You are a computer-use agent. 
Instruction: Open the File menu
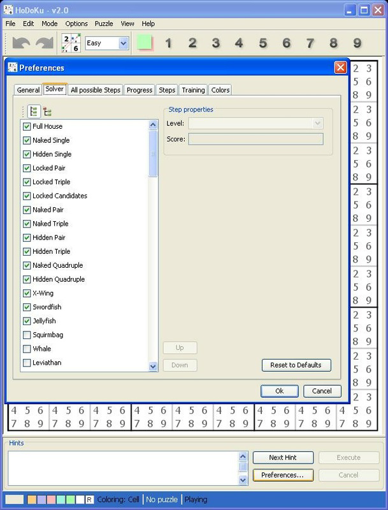coord(10,24)
